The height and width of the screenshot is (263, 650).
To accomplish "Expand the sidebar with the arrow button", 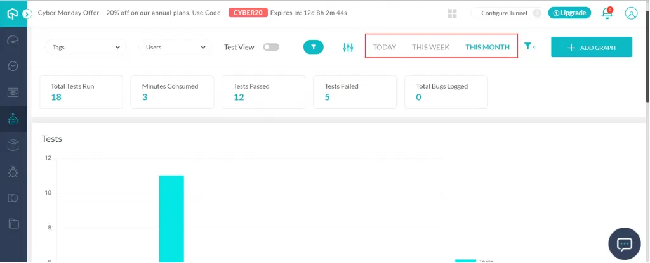I will tap(27, 13).
